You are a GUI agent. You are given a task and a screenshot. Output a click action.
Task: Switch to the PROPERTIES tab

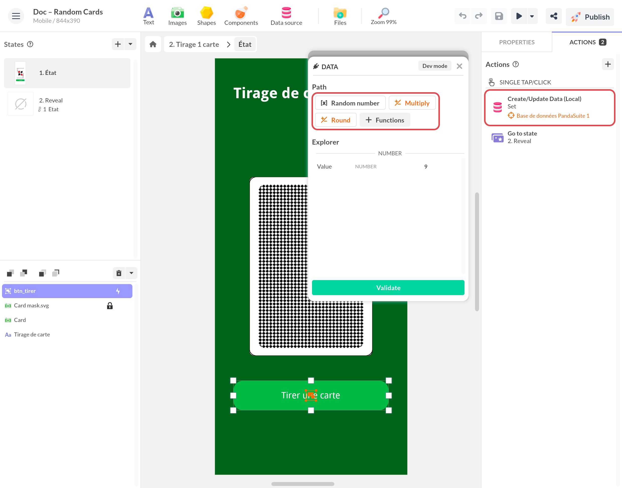coord(516,42)
